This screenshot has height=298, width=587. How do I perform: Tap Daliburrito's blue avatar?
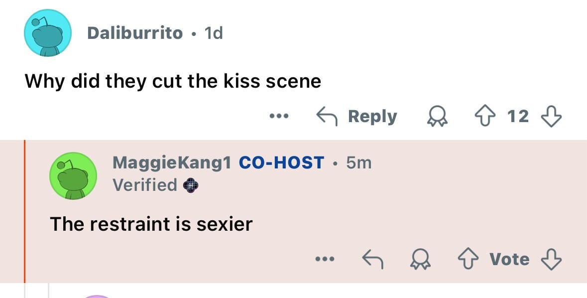[48, 33]
